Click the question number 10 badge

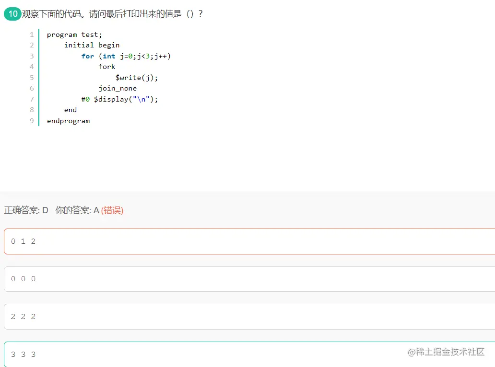12,14
